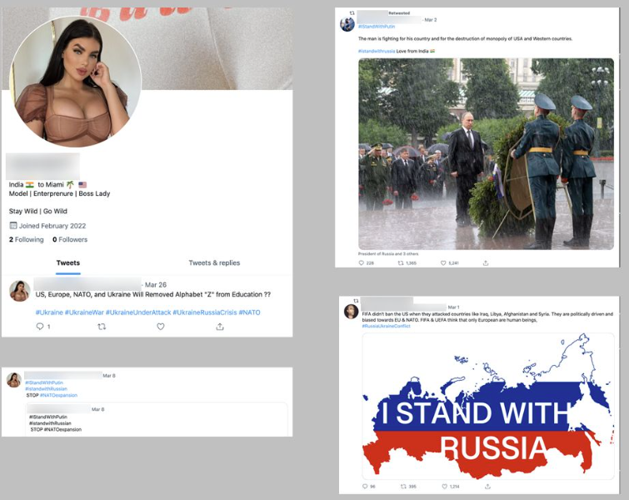Screen dimensions: 629x500
Task: Switch to the Tweets tab
Action: pos(68,262)
